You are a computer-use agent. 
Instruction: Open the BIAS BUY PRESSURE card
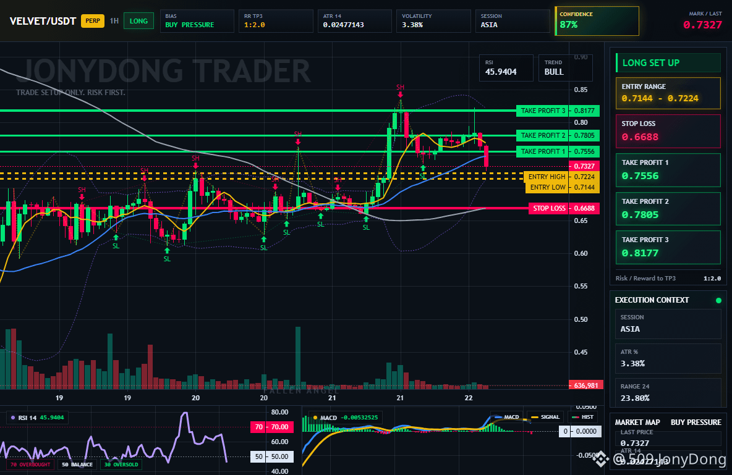pyautogui.click(x=197, y=21)
